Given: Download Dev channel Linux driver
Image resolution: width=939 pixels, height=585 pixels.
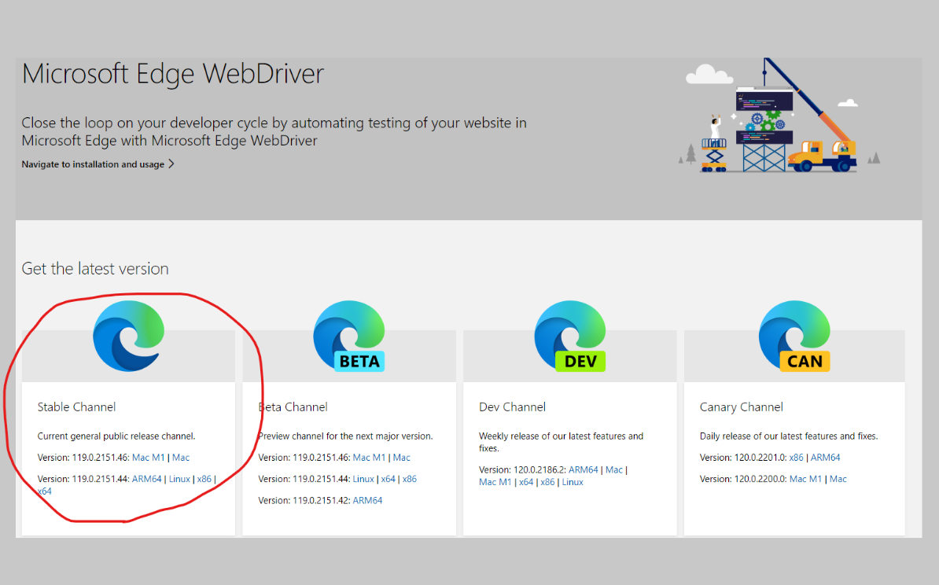Looking at the screenshot, I should coord(573,482).
